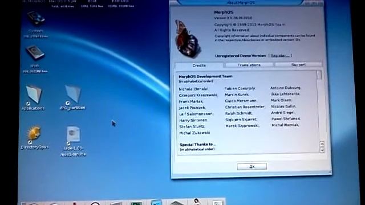Click the MorphOS butterfly logo image

188,39
